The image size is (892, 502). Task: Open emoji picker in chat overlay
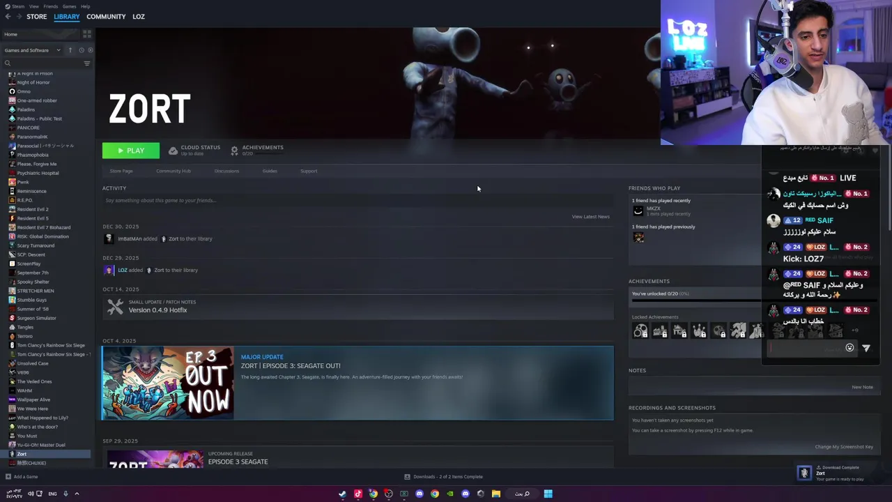tap(849, 348)
